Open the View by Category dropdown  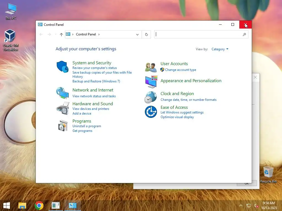(x=220, y=49)
